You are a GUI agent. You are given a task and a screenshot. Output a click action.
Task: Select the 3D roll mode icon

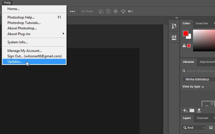(108, 11)
